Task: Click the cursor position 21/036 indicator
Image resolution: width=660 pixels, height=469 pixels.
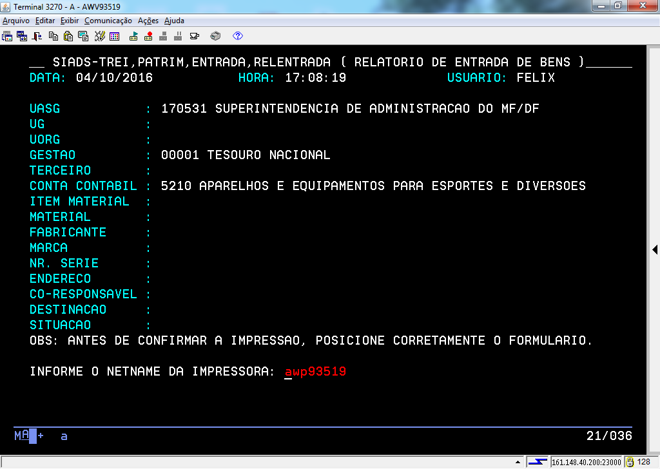Action: [x=609, y=436]
